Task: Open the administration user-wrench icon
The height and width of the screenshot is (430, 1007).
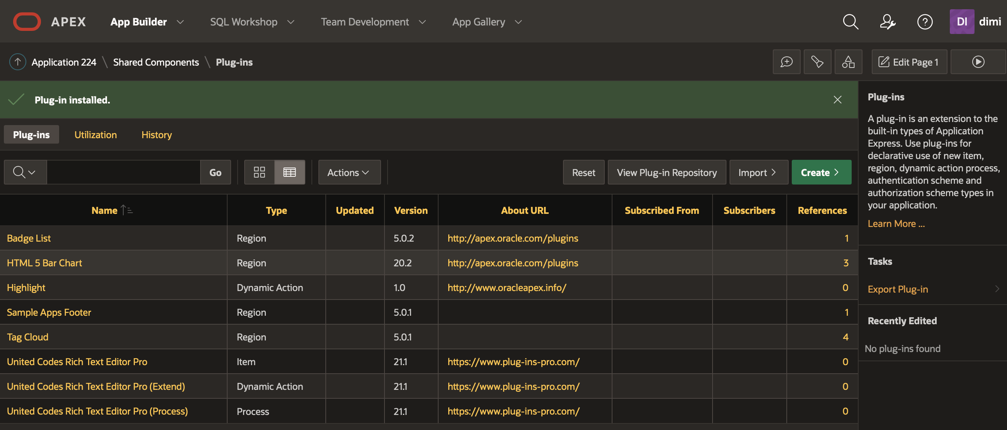Action: (x=887, y=22)
